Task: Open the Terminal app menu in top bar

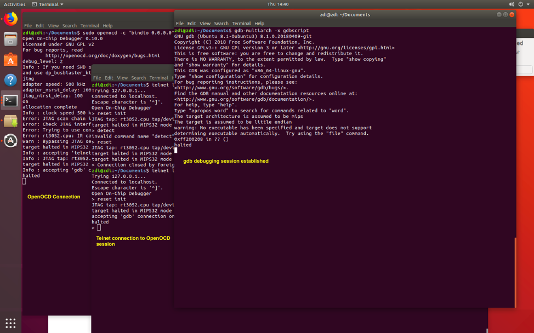Action: point(48,4)
